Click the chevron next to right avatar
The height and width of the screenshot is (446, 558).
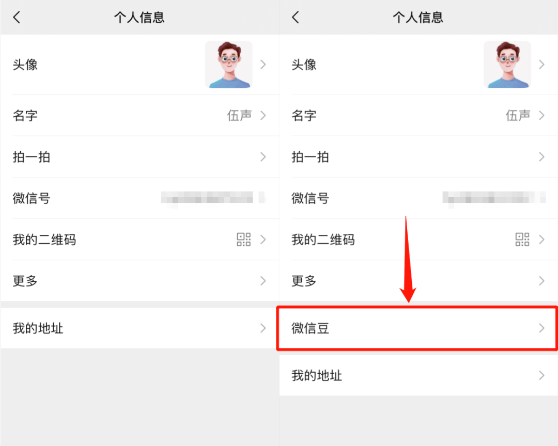541,65
